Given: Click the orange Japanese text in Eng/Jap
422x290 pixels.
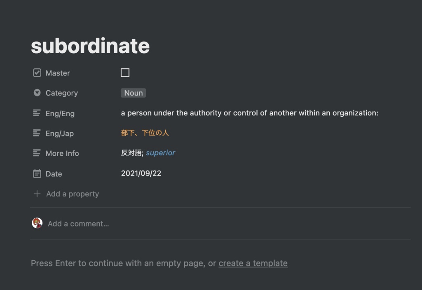Looking at the screenshot, I should point(145,133).
